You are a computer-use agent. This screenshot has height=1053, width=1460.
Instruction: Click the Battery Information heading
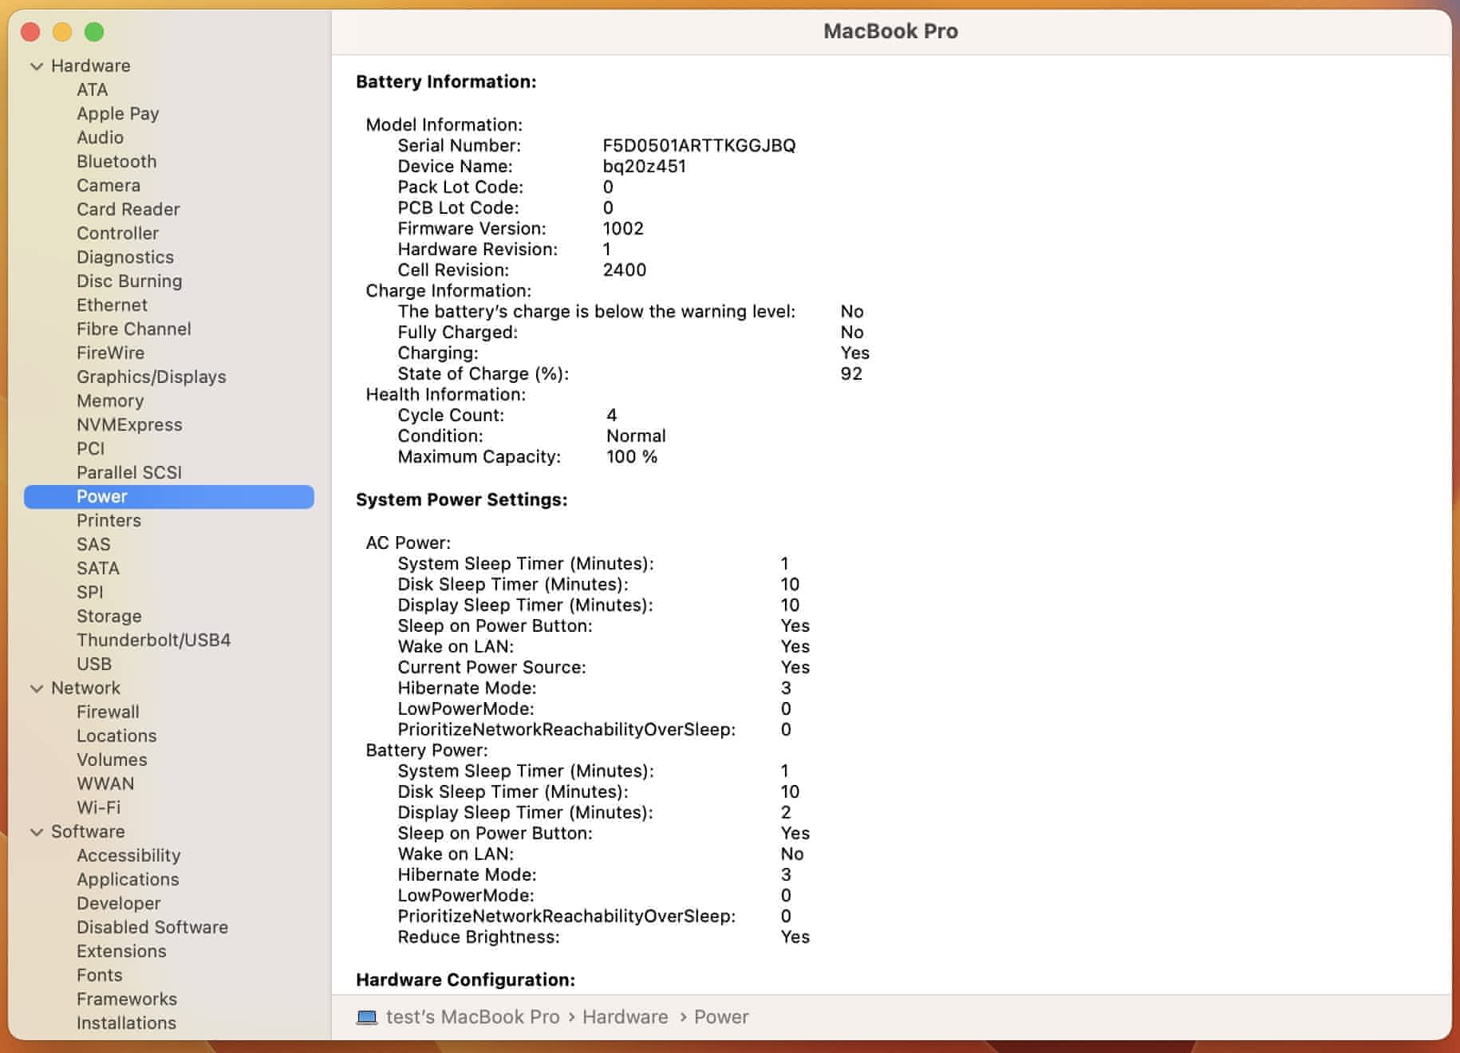pyautogui.click(x=446, y=81)
